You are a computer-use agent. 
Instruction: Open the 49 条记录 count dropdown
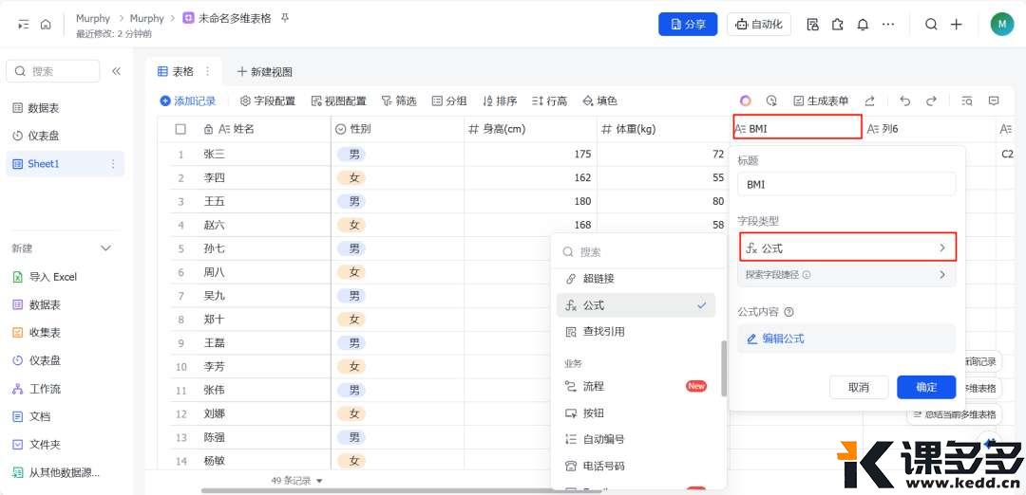click(297, 481)
